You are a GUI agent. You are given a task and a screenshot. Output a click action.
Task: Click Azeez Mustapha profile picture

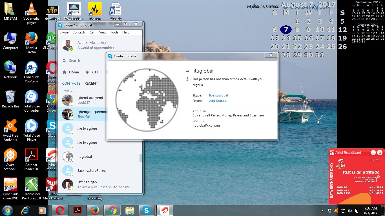click(68, 45)
